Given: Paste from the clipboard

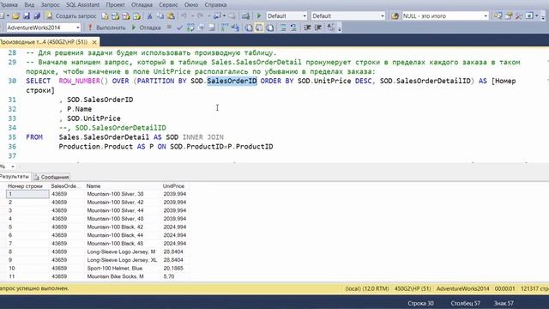Looking at the screenshot, I should coord(171,16).
